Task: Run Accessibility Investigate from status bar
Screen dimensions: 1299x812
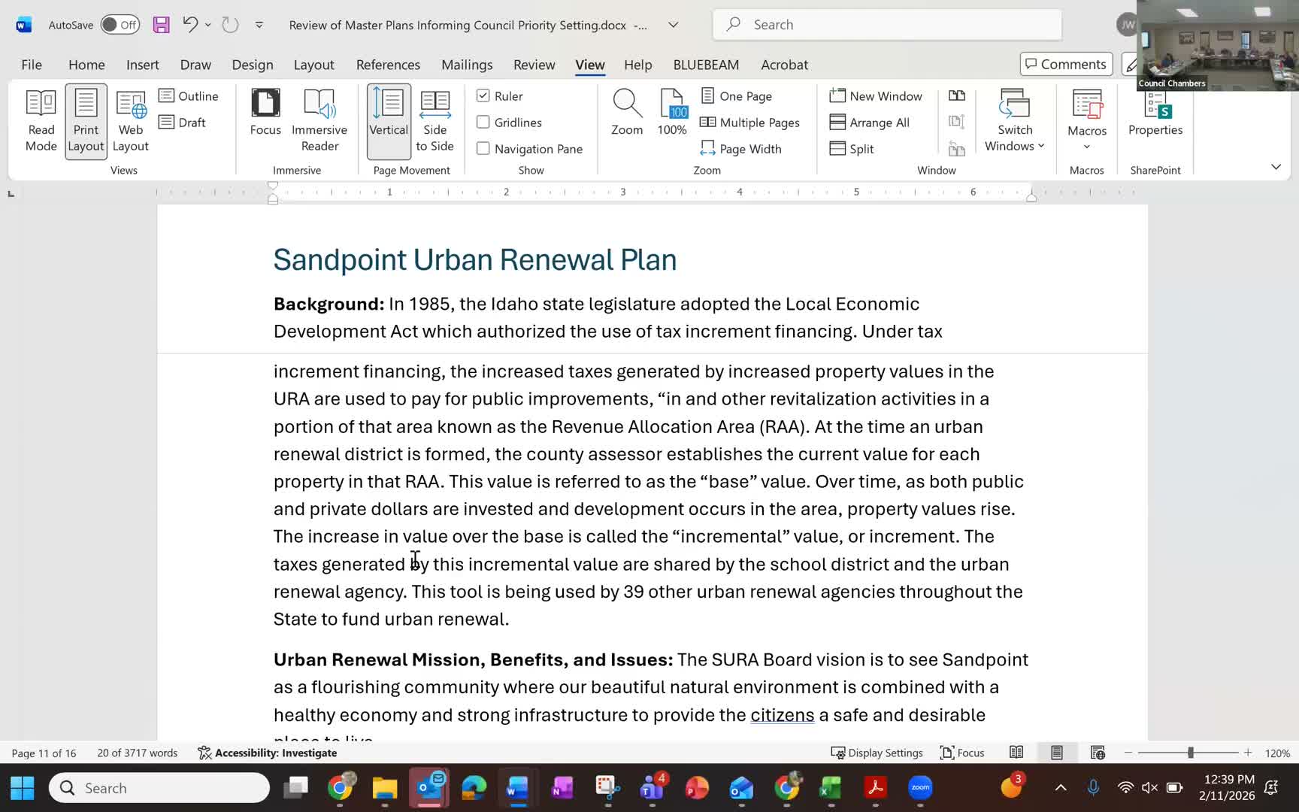Action: (268, 752)
